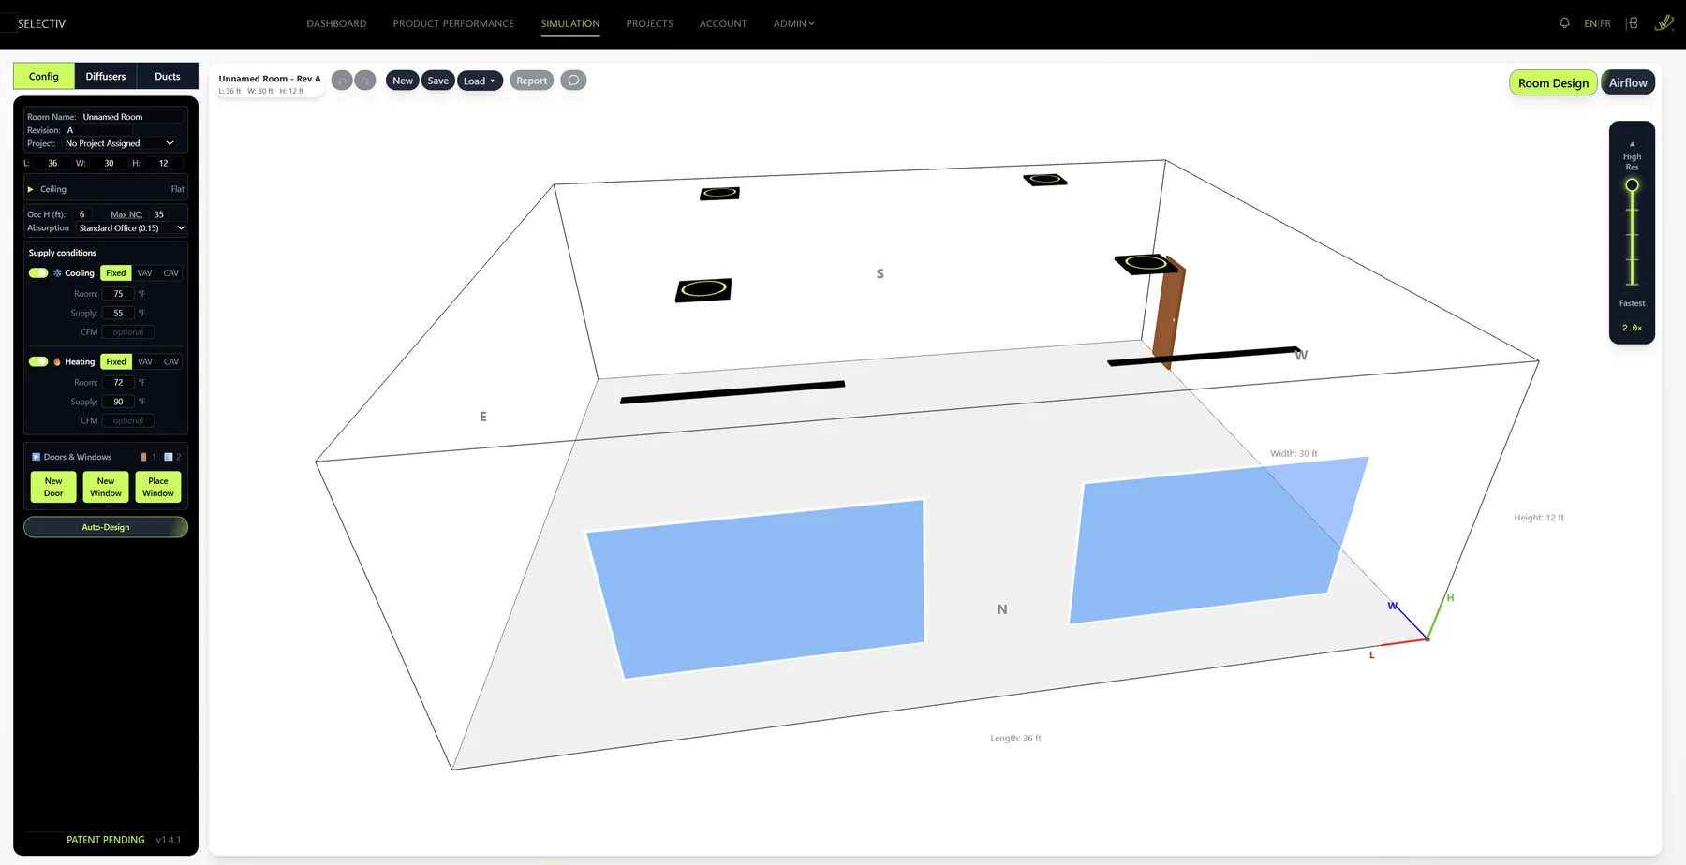This screenshot has height=865, width=1686.
Task: Select VAV mode for Cooling
Action: [144, 273]
